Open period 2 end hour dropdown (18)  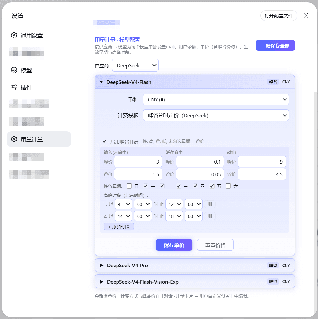coord(174,216)
